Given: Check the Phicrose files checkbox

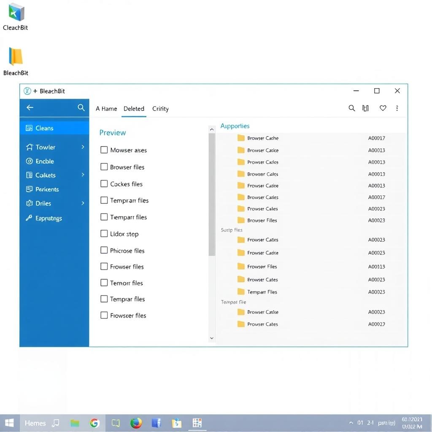Looking at the screenshot, I should click(x=104, y=250).
